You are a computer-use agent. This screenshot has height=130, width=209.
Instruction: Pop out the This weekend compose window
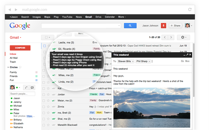tap(187, 55)
